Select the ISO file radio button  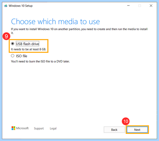[12, 56]
